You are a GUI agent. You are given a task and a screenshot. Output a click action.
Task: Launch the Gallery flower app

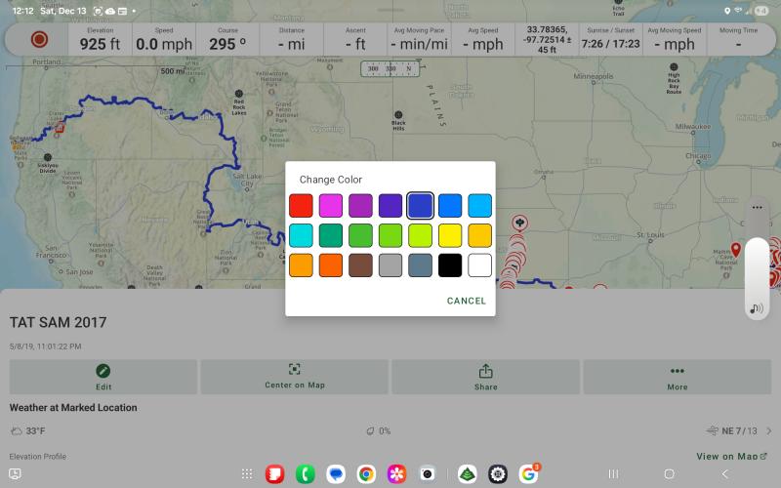[x=397, y=474]
